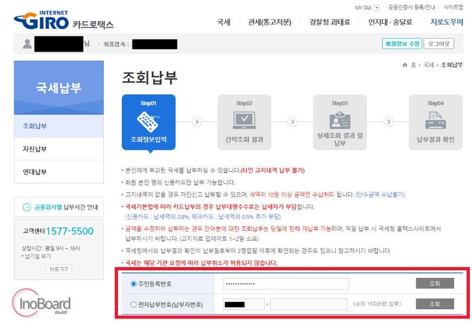Click the Step02 간략조회 결과 monitor icon
472x325 pixels.
pyautogui.click(x=244, y=120)
